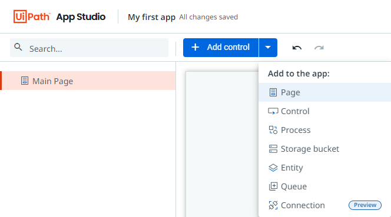Click the Main Page document icon
Screen dimensions: 391x217
coord(25,81)
